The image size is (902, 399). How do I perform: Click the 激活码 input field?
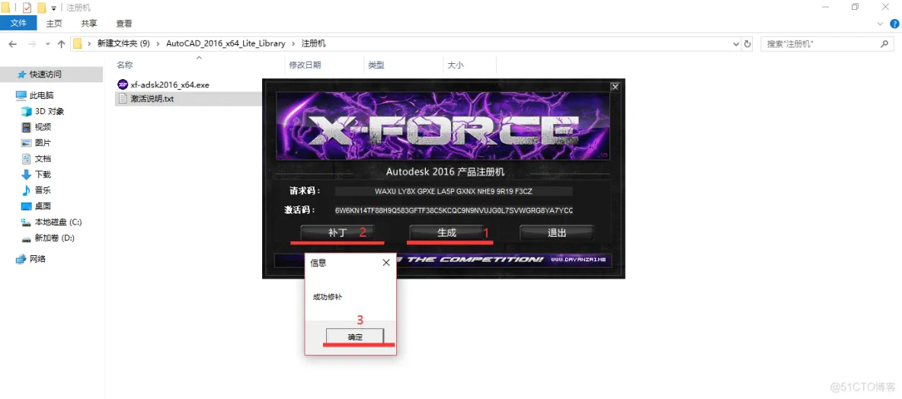[x=454, y=210]
